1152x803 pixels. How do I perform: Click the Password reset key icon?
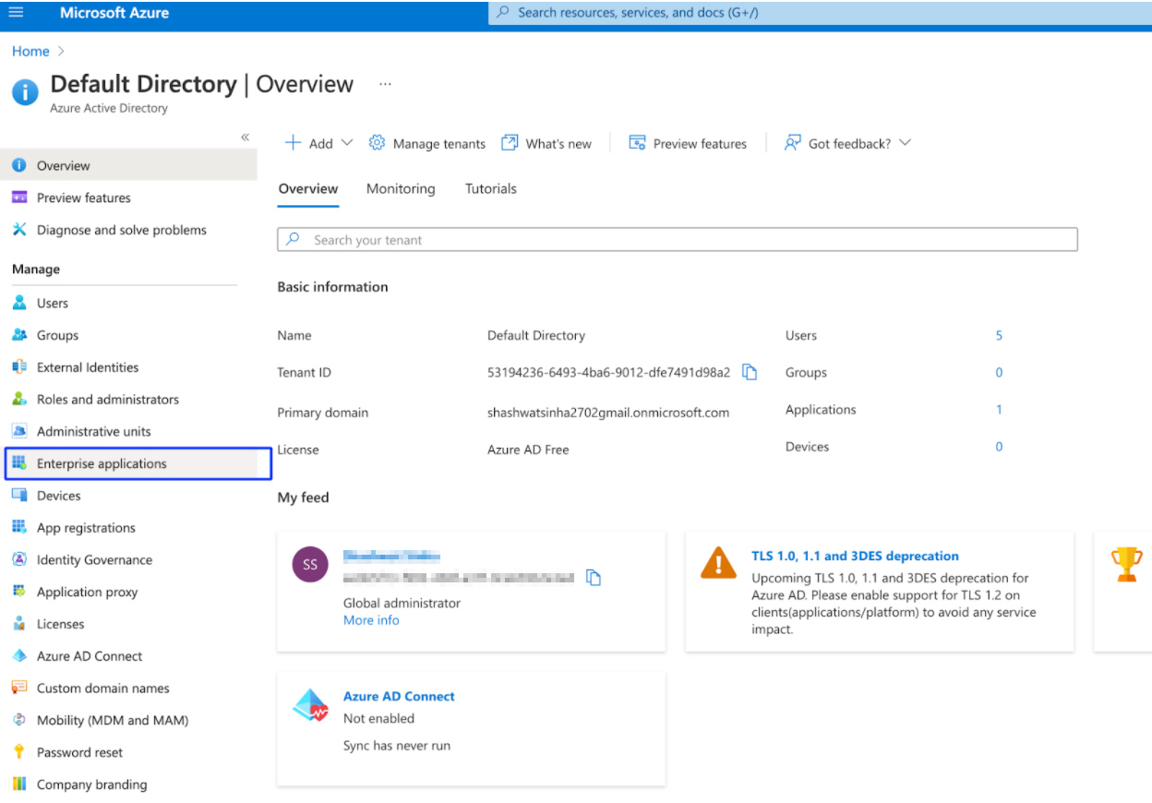tap(19, 752)
